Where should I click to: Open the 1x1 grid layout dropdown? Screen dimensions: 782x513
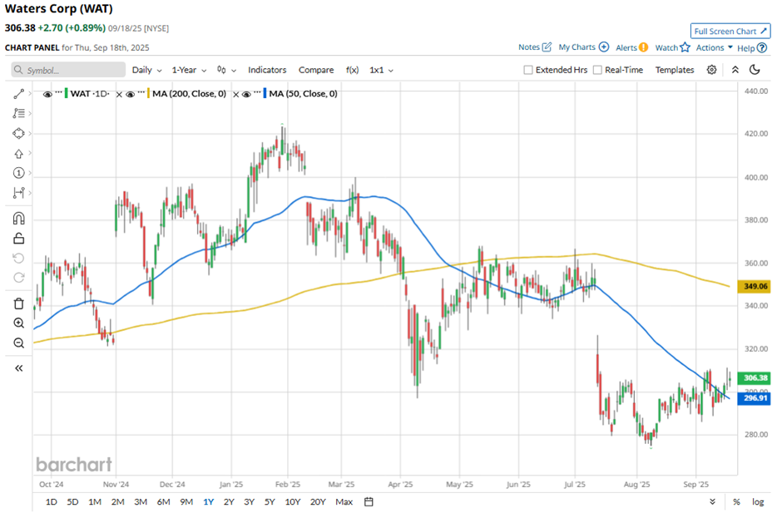[382, 70]
